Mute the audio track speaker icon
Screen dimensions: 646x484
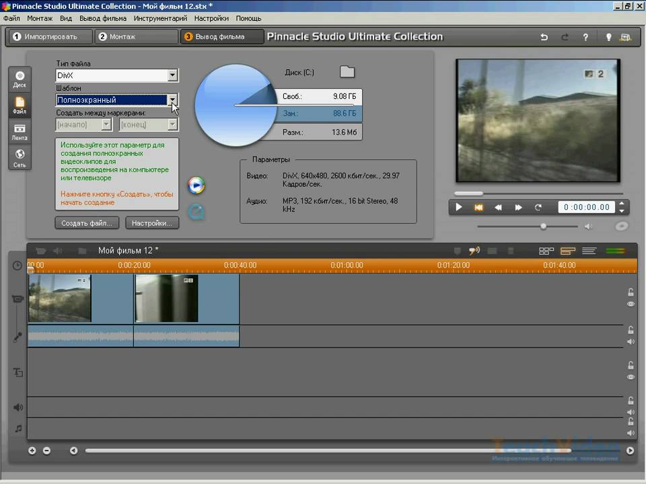coord(631,341)
